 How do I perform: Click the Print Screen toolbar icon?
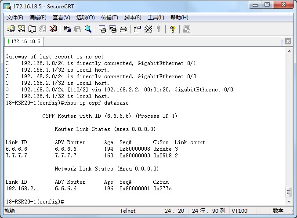(x=102, y=29)
